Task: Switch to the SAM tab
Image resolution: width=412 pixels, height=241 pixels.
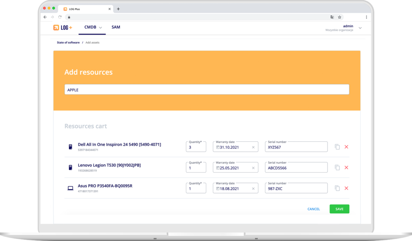Action: point(116,27)
